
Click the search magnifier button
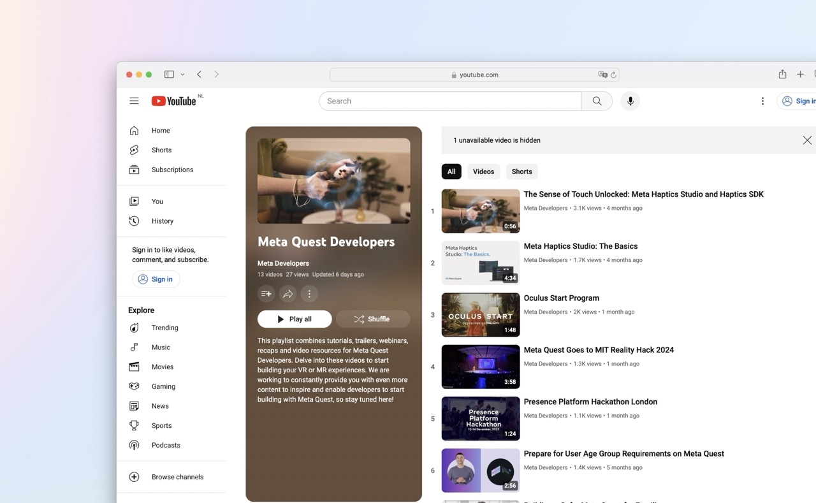point(597,101)
